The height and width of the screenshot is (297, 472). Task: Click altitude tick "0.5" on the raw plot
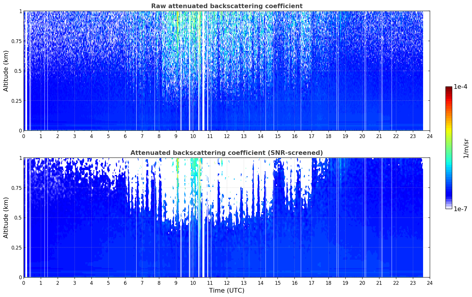tap(18, 71)
